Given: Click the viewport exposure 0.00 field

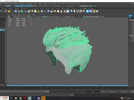Looking at the screenshot, I should click(x=75, y=17).
